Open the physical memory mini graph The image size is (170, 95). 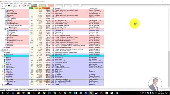[51, 6]
